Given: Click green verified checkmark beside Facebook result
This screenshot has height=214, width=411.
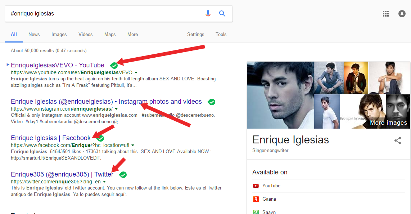Looking at the screenshot, I should (100, 138).
